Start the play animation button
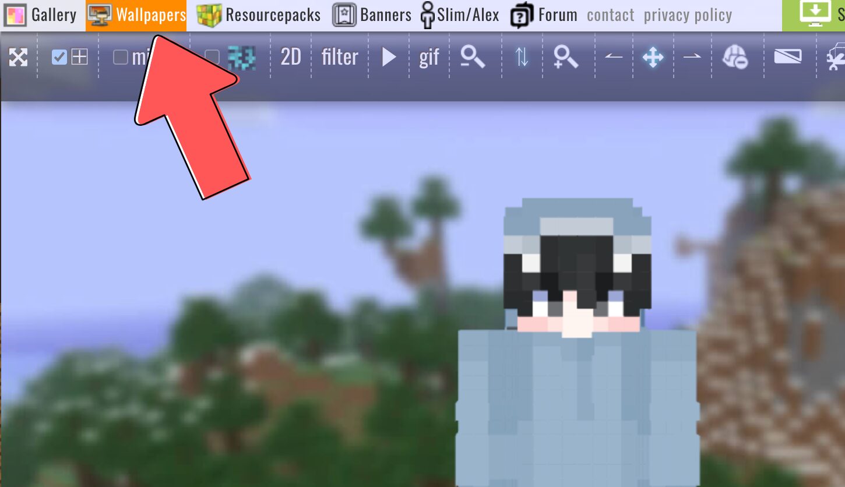This screenshot has height=487, width=845. tap(389, 57)
